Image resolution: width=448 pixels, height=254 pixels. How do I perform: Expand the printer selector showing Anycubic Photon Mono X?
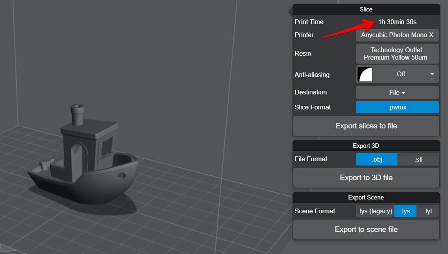(x=397, y=35)
